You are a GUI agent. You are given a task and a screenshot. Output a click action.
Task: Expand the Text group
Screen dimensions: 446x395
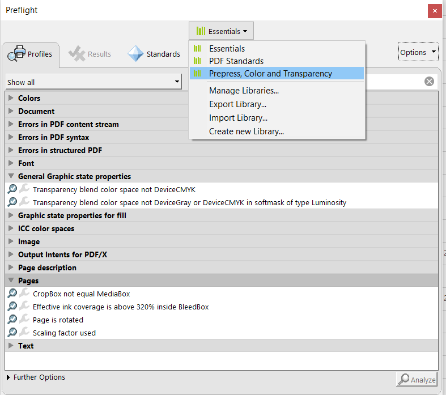point(11,346)
